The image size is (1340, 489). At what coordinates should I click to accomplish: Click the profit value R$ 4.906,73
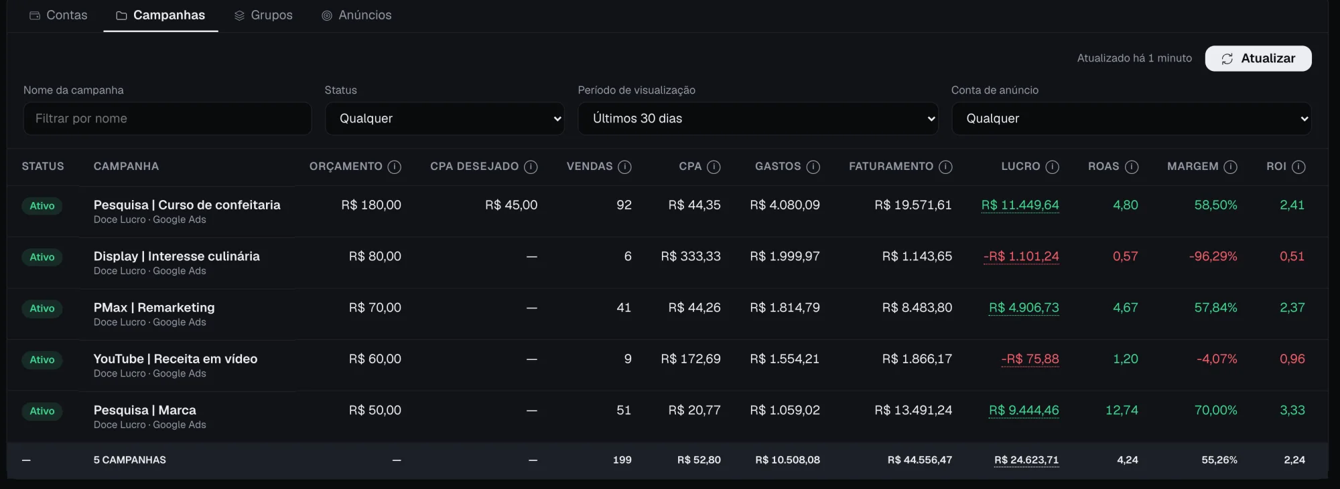tap(1024, 308)
